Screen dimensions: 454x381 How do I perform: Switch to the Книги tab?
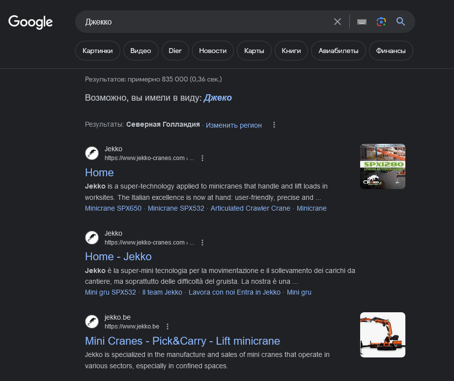tap(291, 51)
